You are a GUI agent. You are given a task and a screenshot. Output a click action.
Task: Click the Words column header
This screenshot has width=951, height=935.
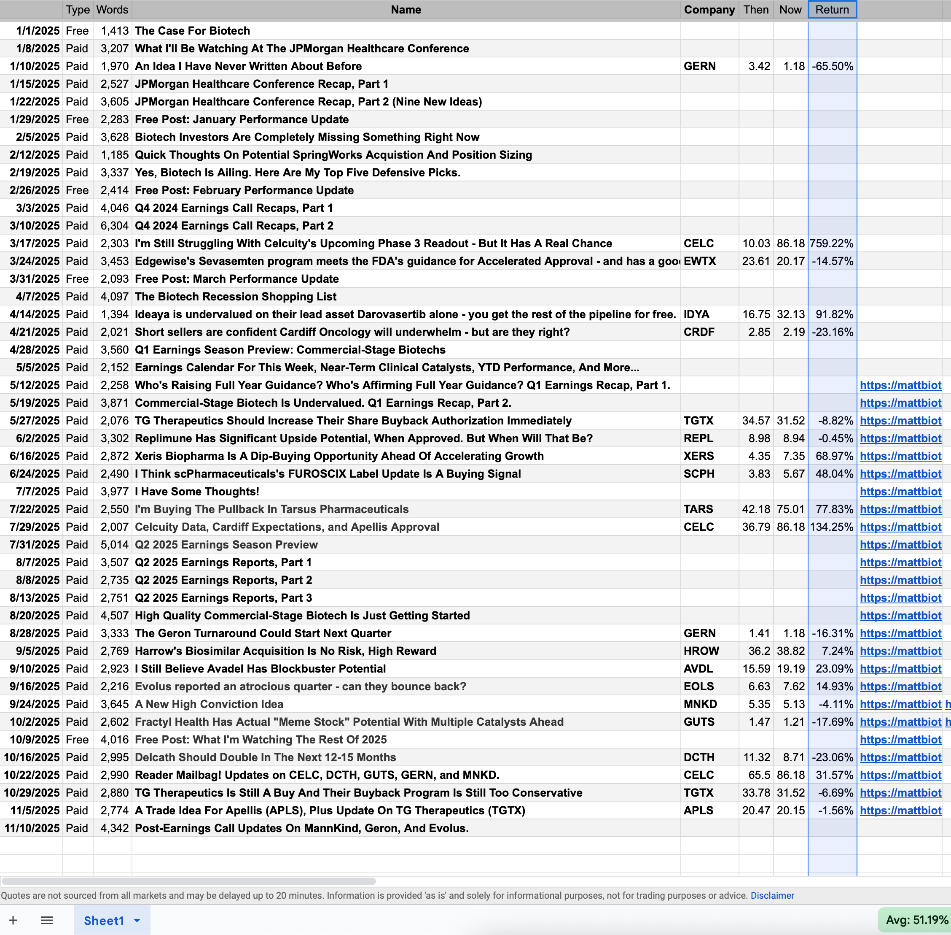tap(113, 10)
